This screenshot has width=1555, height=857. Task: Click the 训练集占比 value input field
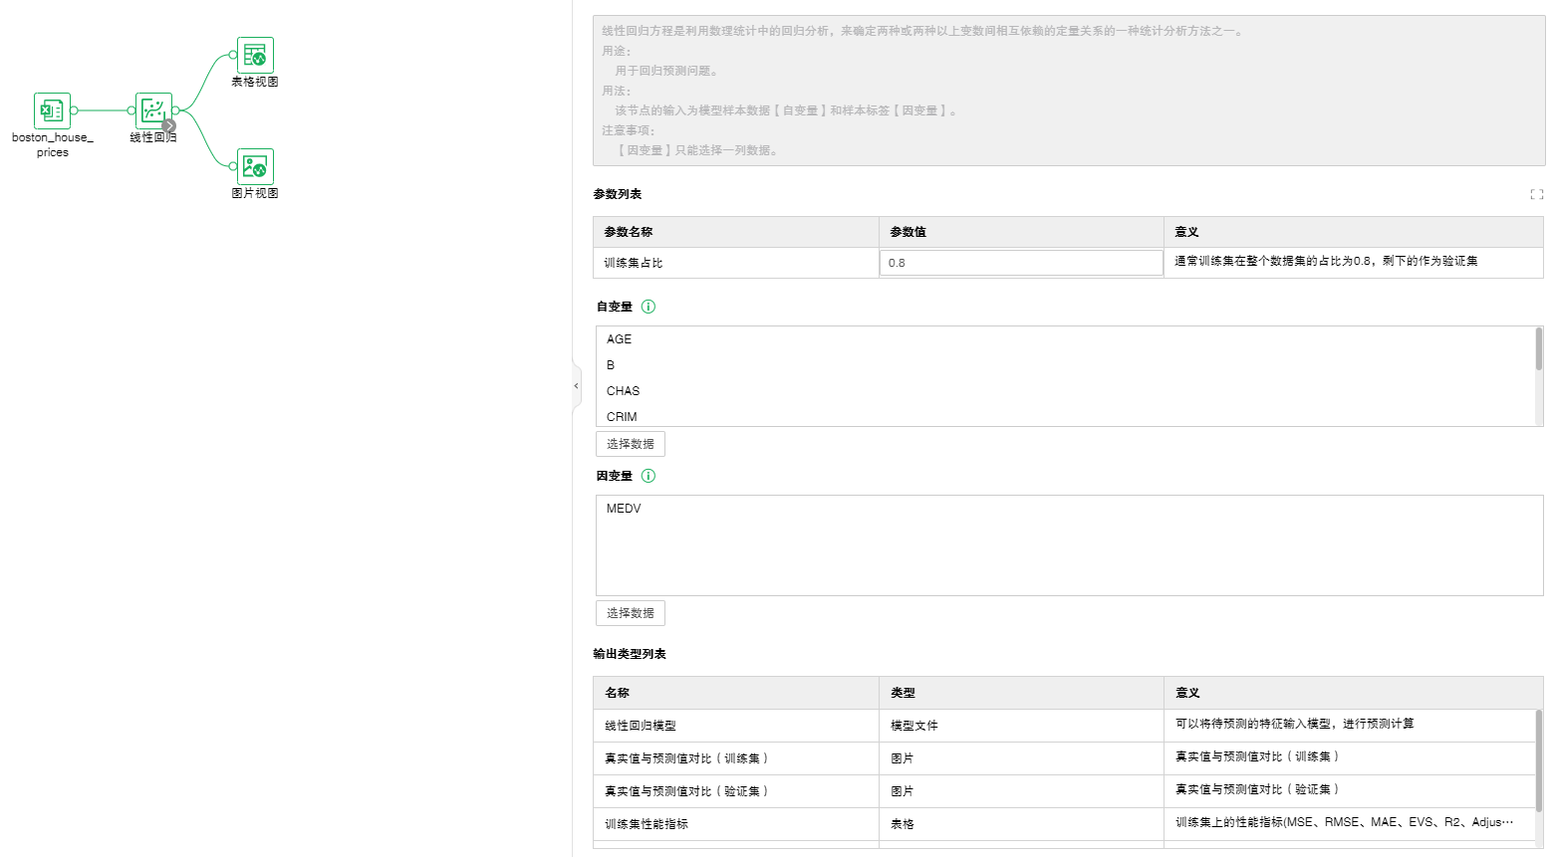1020,263
